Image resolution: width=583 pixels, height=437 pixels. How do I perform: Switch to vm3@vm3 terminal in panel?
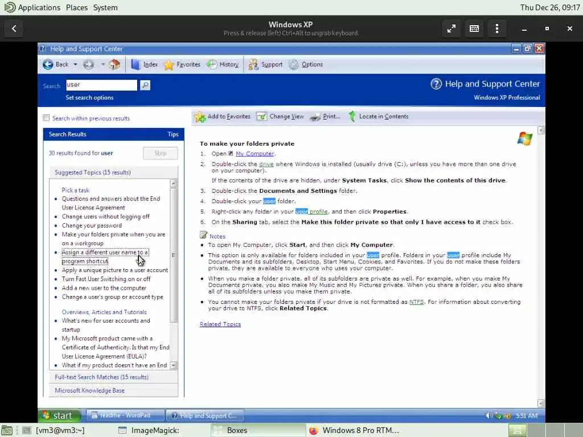54,430
